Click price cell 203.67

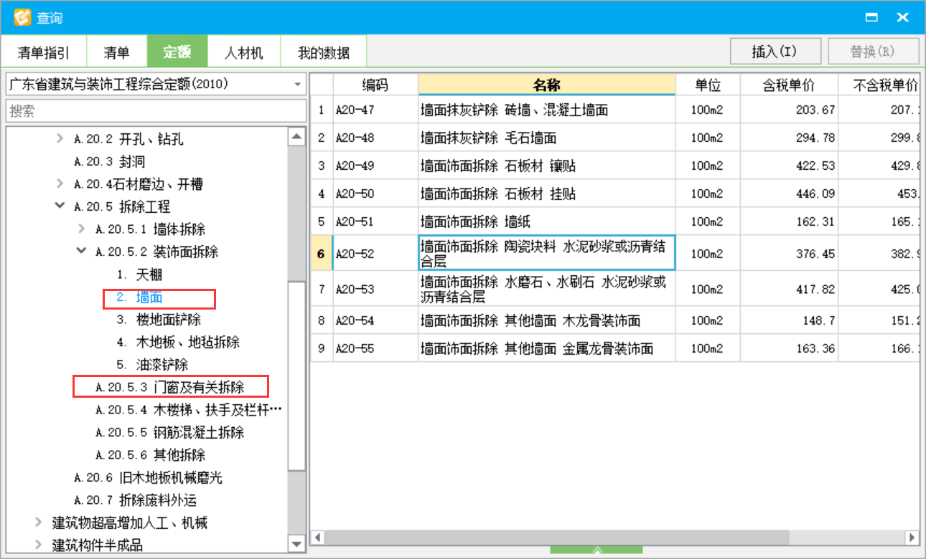point(789,110)
